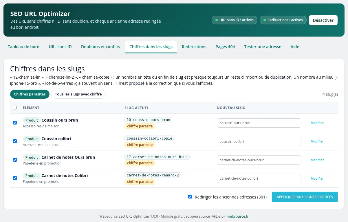Show Tous les slugs avec chiffre
Image resolution: width=348 pixels, height=222 pixels.
click(x=78, y=94)
